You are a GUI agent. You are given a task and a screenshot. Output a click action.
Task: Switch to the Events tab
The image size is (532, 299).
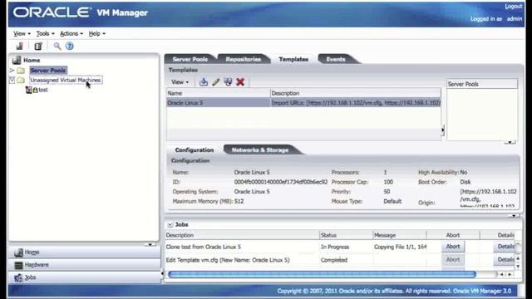click(x=336, y=59)
